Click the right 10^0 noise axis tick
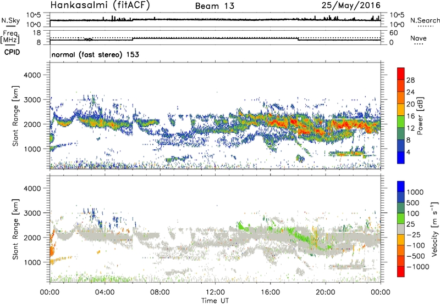440x304 pixels. pyautogui.click(x=397, y=25)
